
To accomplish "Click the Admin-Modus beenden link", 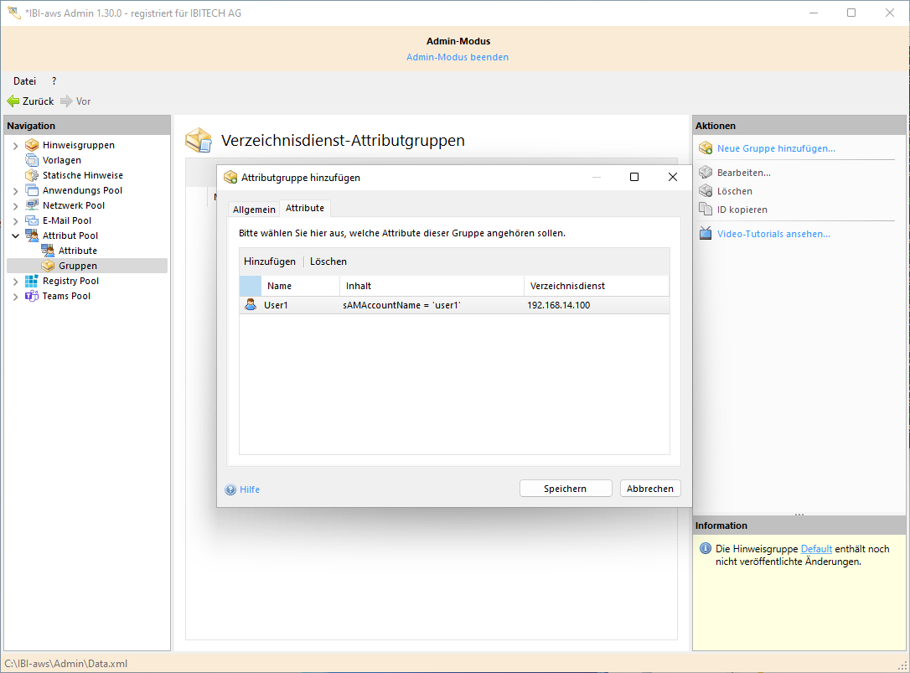I will tap(458, 57).
